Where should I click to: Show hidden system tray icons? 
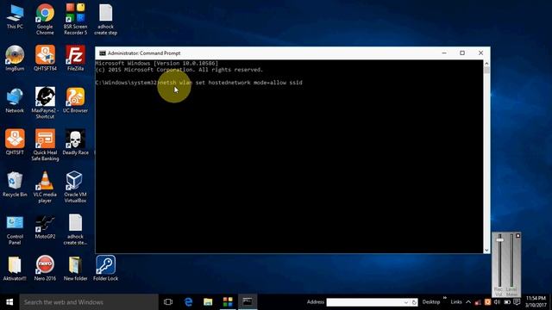click(x=468, y=302)
